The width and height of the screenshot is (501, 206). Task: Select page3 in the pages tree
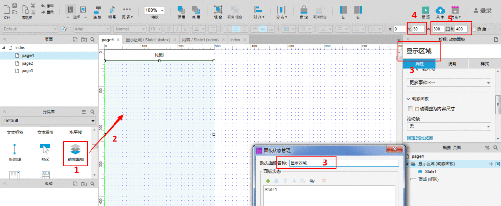click(x=27, y=71)
